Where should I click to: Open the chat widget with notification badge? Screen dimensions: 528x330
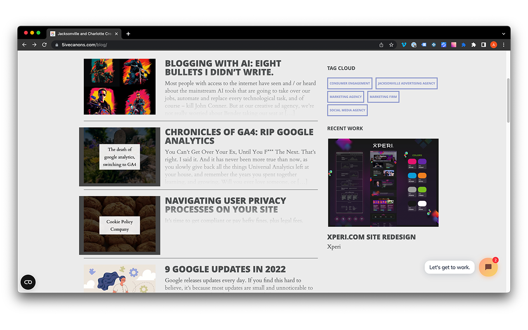click(x=488, y=267)
